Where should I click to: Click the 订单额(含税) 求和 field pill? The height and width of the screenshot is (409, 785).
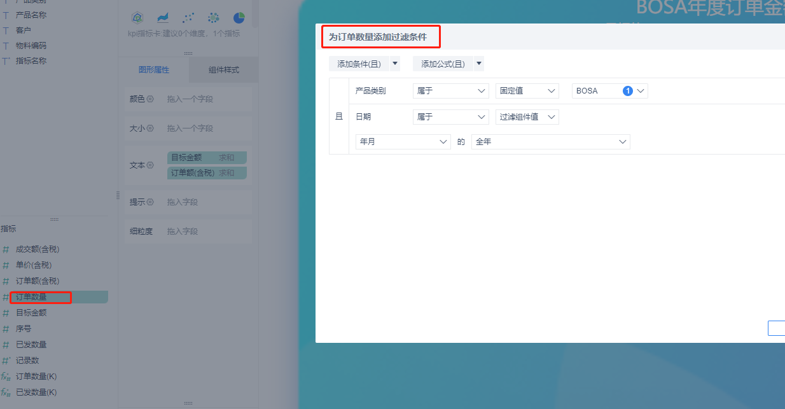click(207, 173)
